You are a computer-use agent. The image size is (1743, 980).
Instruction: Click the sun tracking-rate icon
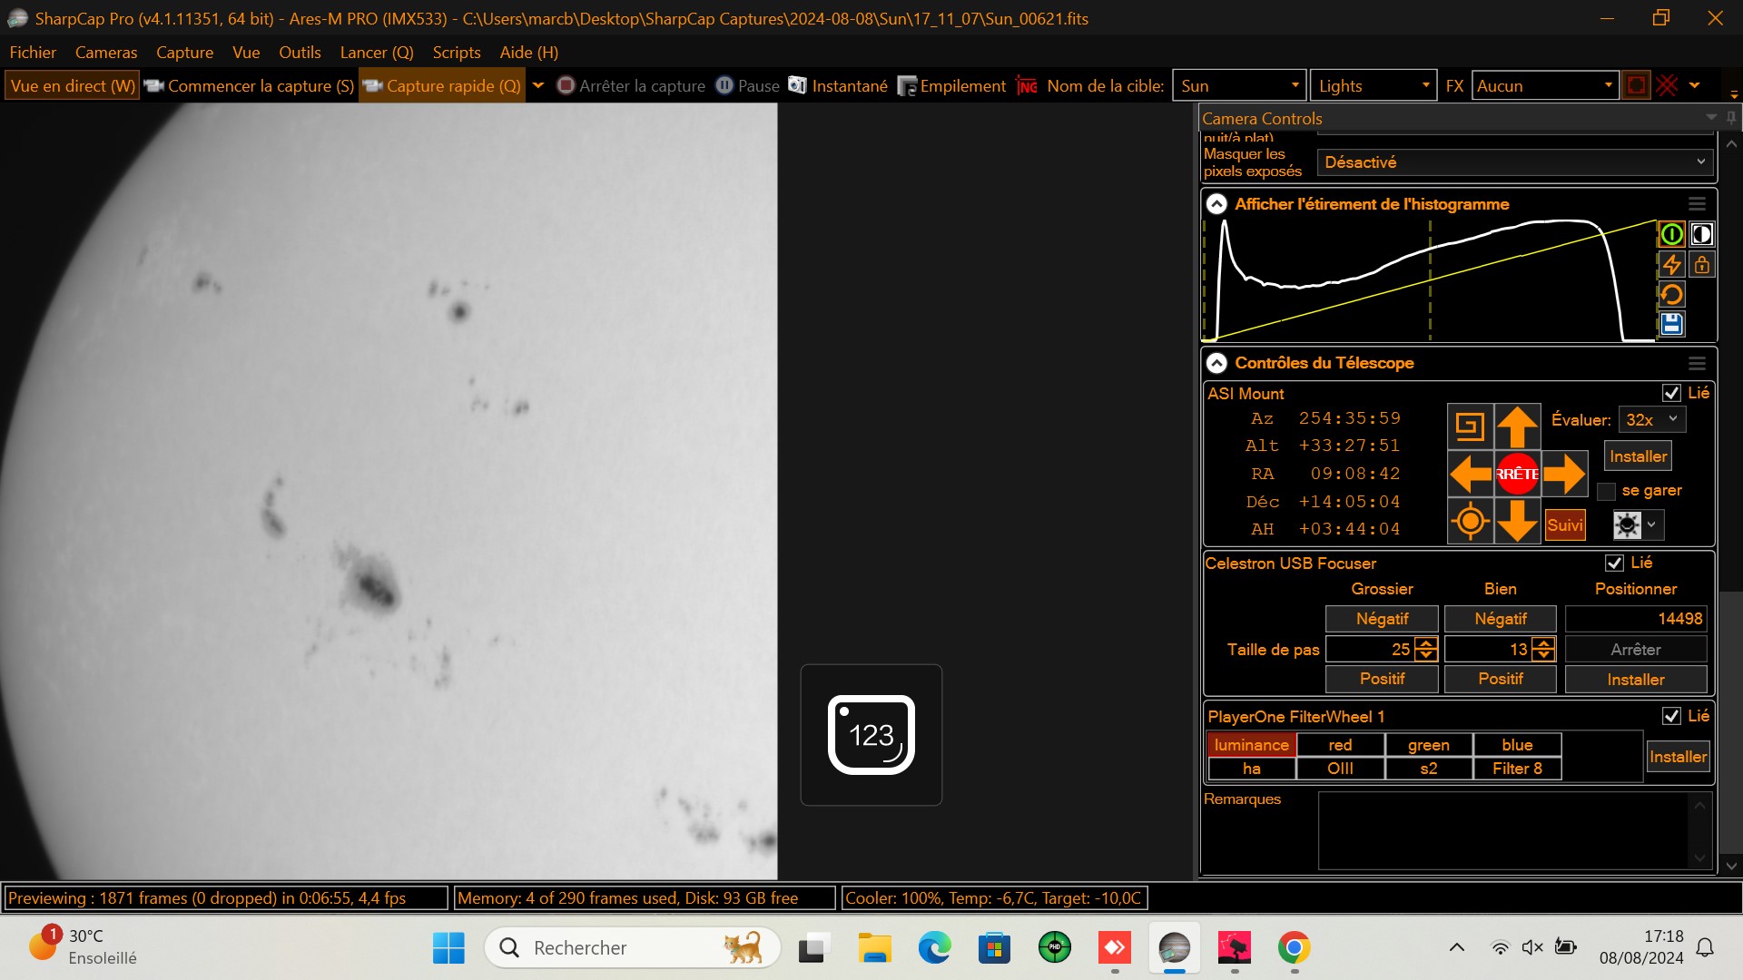[1628, 524]
